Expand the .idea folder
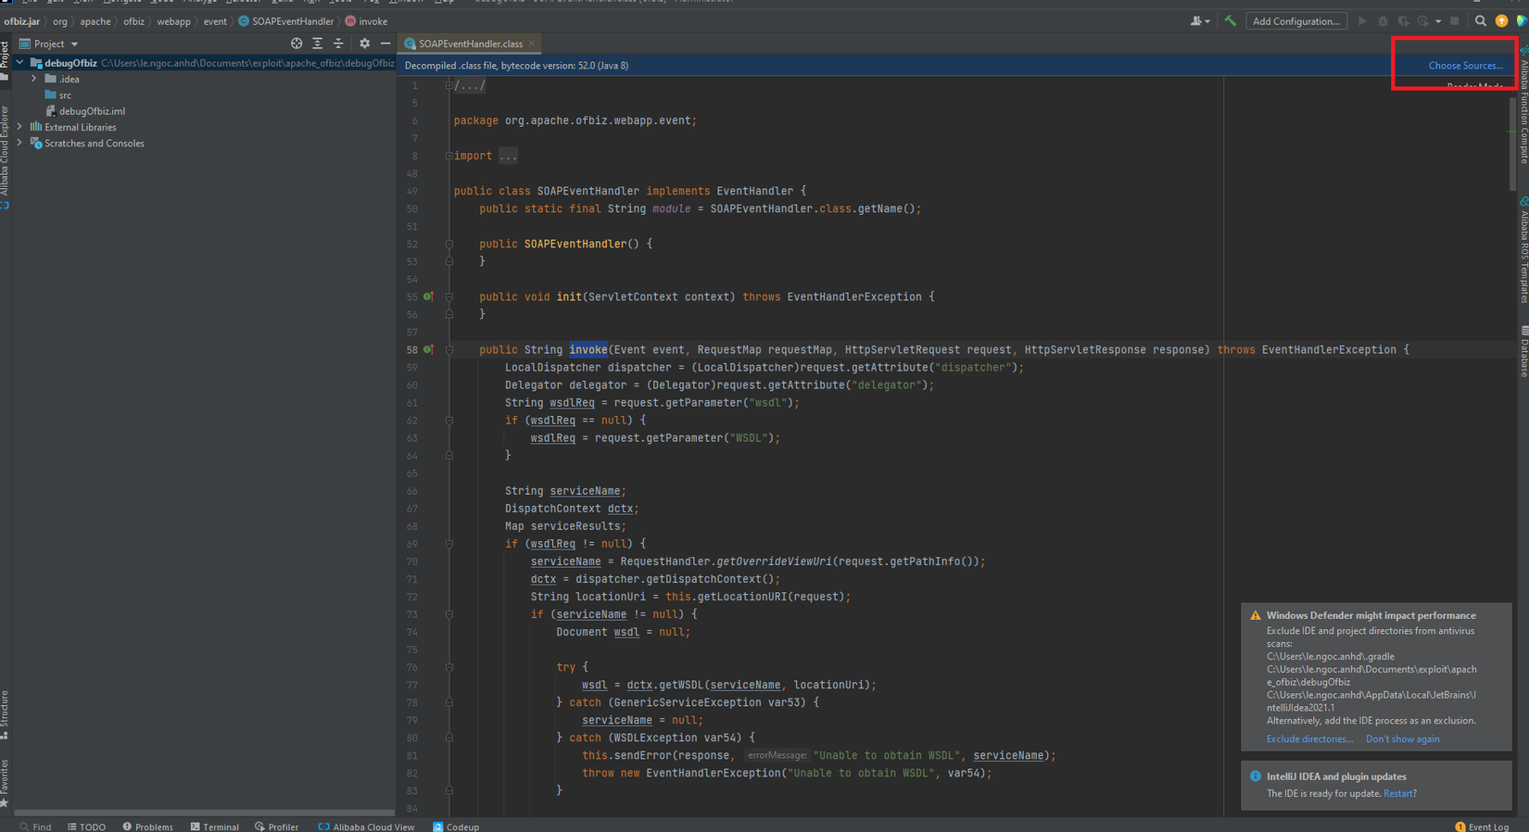The image size is (1529, 832). click(34, 79)
